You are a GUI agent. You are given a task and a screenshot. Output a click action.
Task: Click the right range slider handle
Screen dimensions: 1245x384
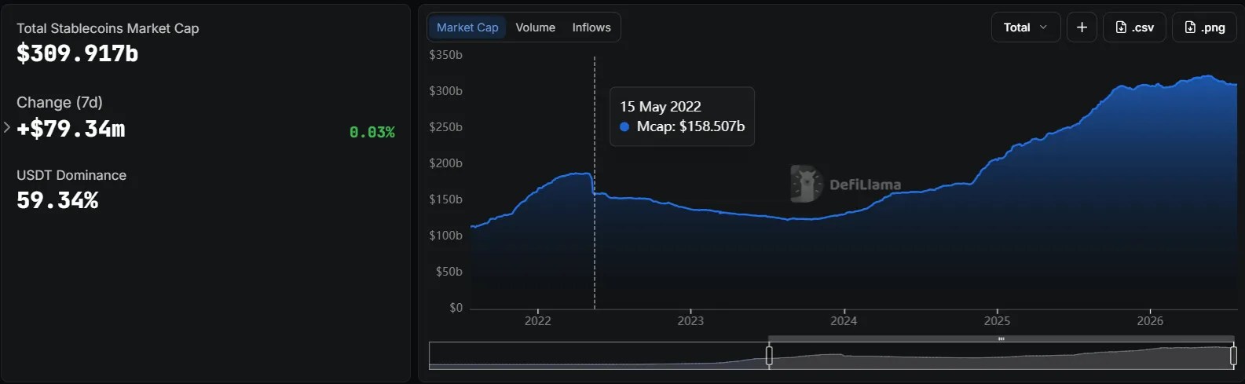1233,356
